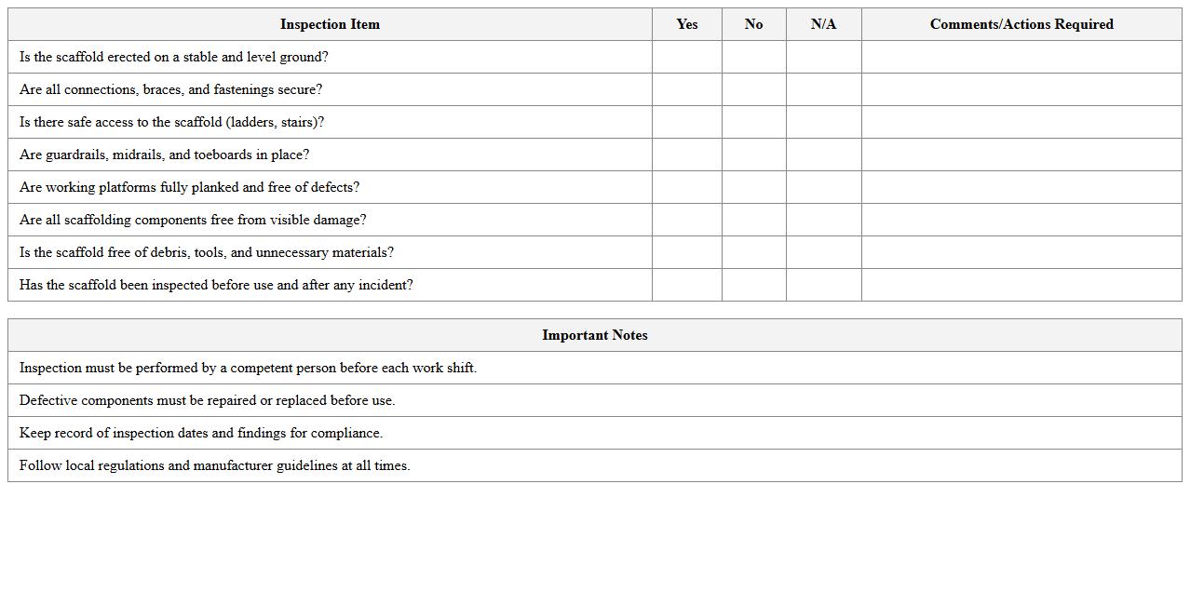Click the Inspection Item column header
The image size is (1190, 605).
[330, 24]
